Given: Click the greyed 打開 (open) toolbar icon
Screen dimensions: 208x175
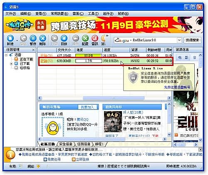Looking at the screenshot, I should click(x=54, y=38).
